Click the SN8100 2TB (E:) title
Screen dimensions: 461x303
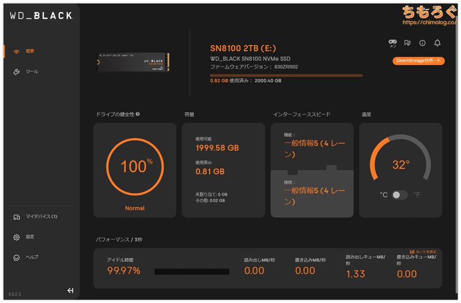(243, 48)
